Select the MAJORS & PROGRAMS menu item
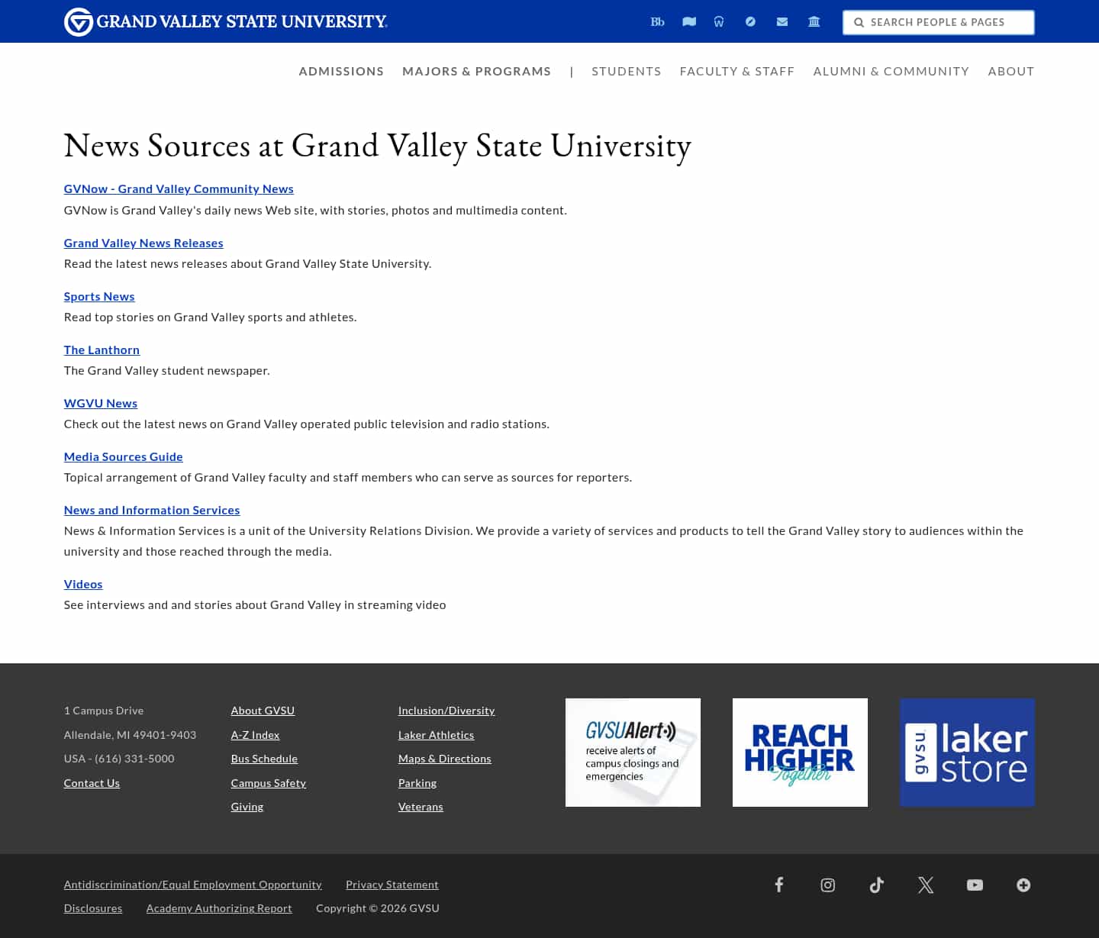Image resolution: width=1099 pixels, height=938 pixels. 476,71
